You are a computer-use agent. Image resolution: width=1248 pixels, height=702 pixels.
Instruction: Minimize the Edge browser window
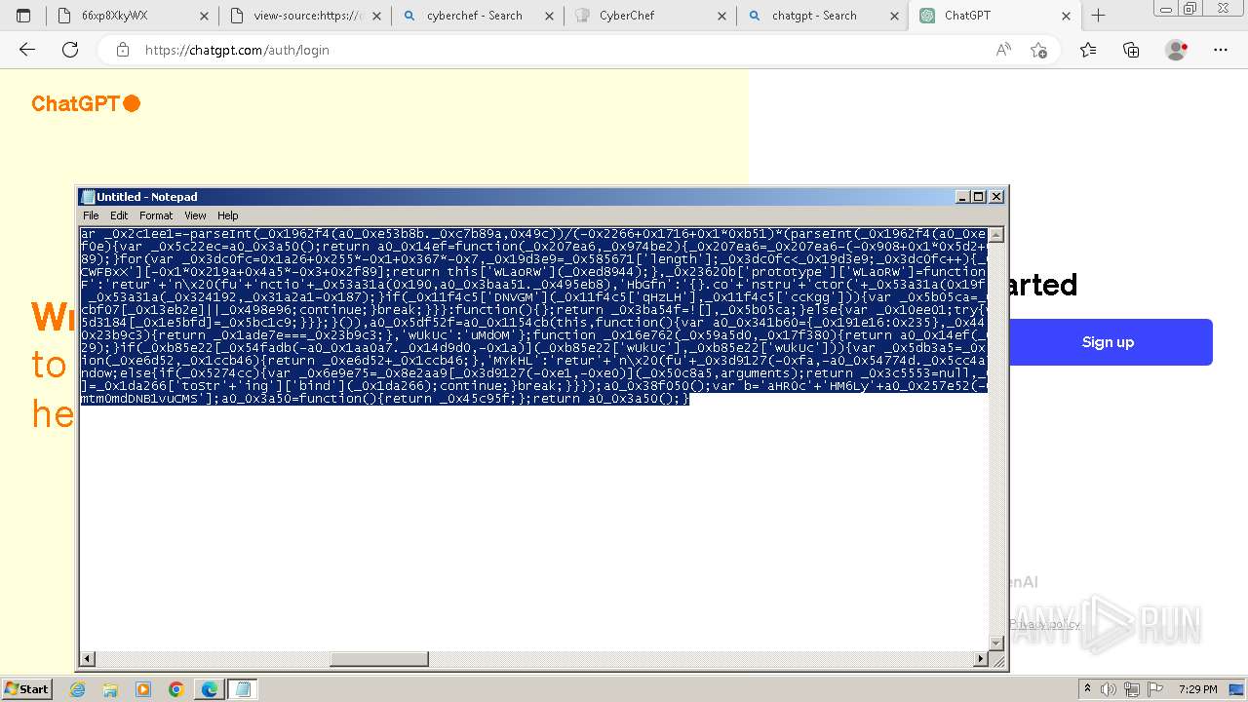coord(1166,9)
